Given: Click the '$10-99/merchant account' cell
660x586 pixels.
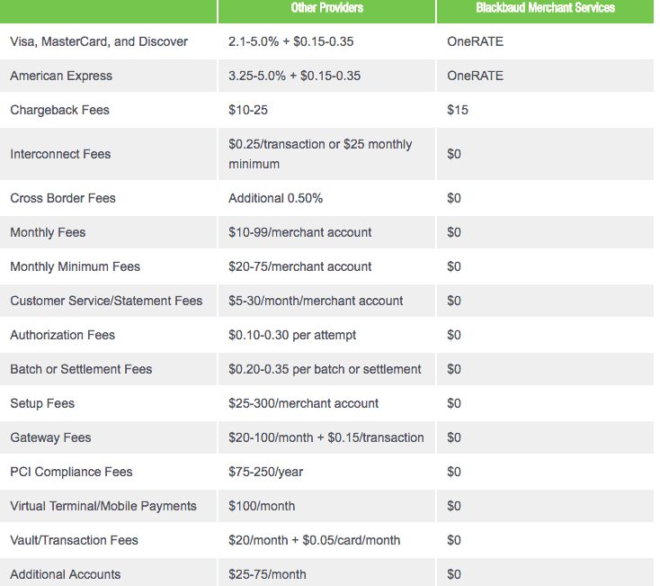Looking at the screenshot, I should 299,232.
